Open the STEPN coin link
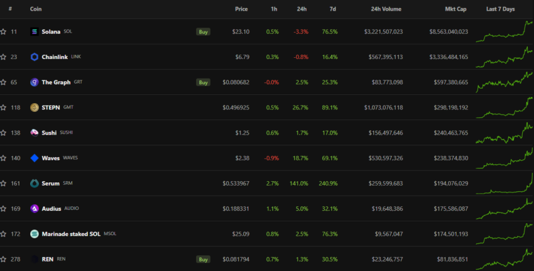This screenshot has height=271, width=534. pos(51,108)
